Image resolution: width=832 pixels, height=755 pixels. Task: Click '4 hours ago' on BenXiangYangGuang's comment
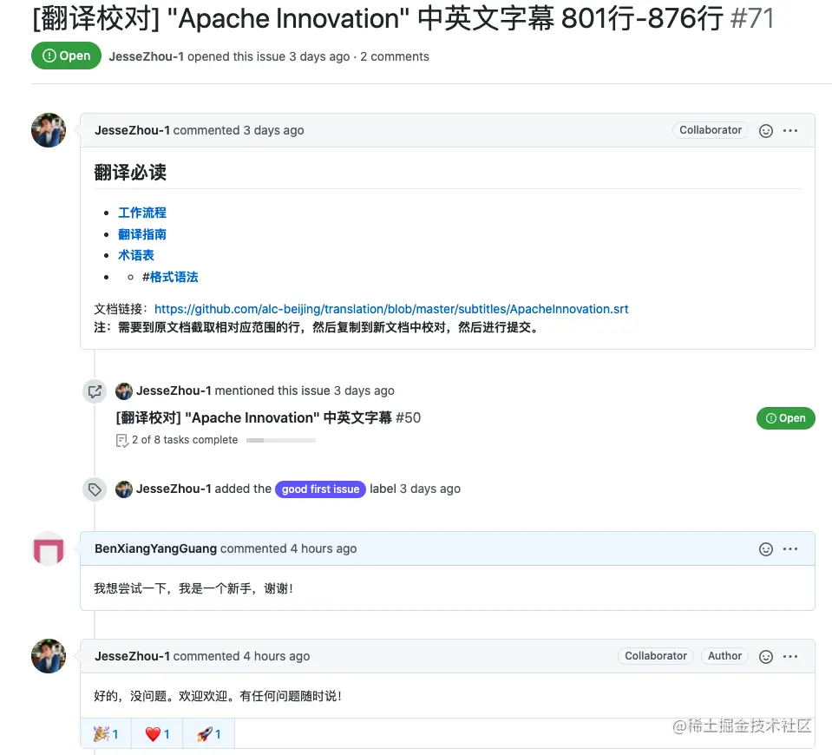pyautogui.click(x=323, y=548)
